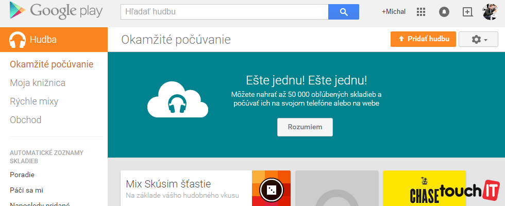Viewport: 505px width, 206px height.
Task: Open Moja knižnica in the sidebar
Action: tap(38, 83)
